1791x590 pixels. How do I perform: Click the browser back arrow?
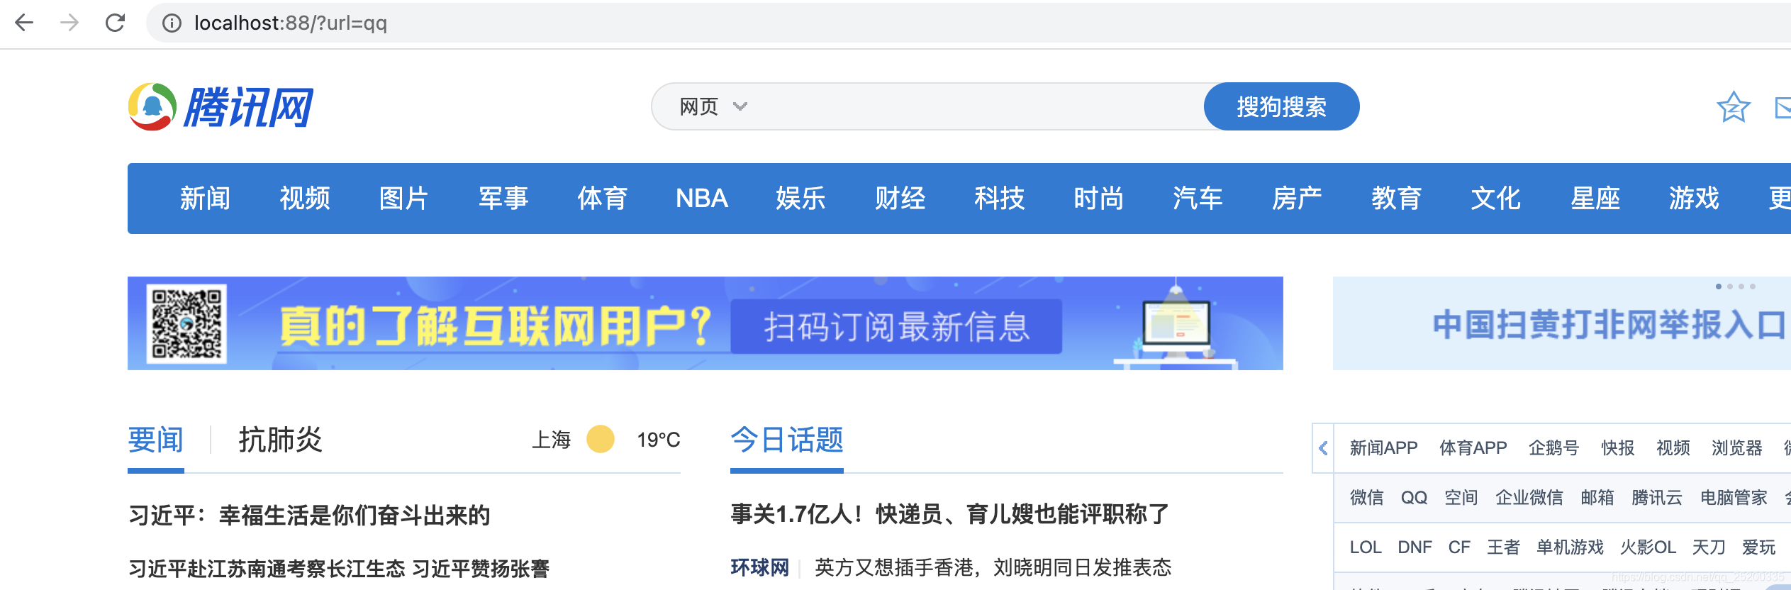24,23
